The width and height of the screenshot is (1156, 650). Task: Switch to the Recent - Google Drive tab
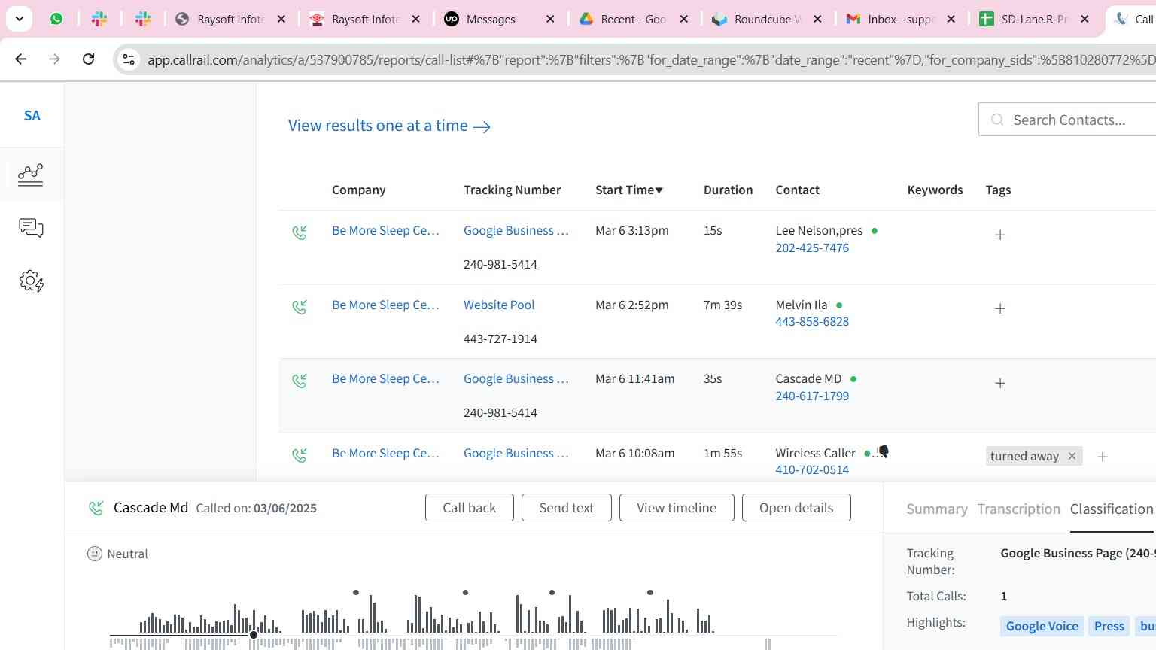(634, 19)
